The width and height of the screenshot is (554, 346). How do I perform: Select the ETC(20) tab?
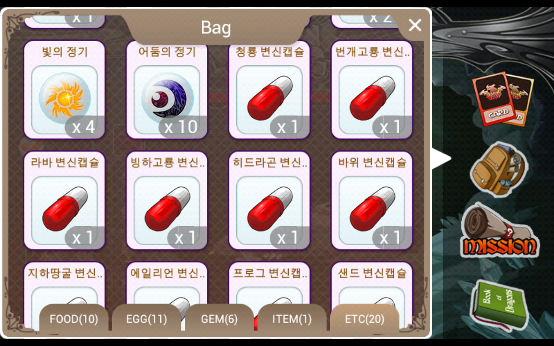[364, 319]
